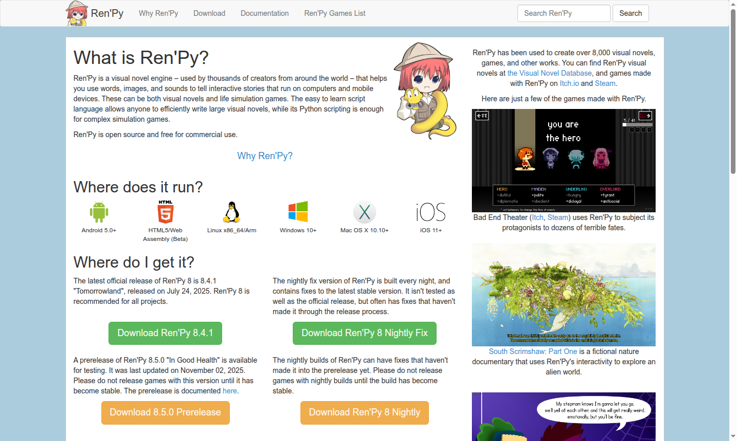Open the Why Ren'Py navbar item
This screenshot has width=737, height=441.
[158, 13]
